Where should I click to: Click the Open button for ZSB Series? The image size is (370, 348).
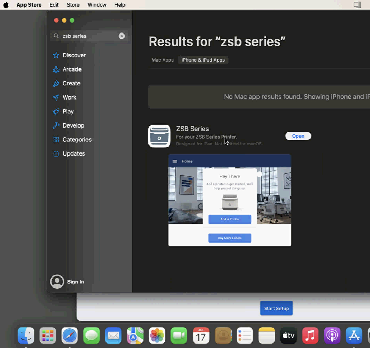pos(298,136)
